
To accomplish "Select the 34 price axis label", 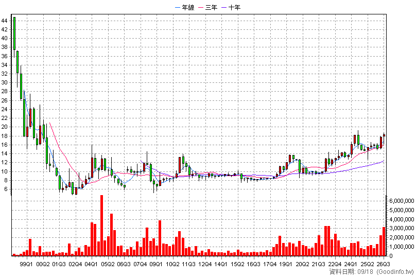I will (5, 65).
